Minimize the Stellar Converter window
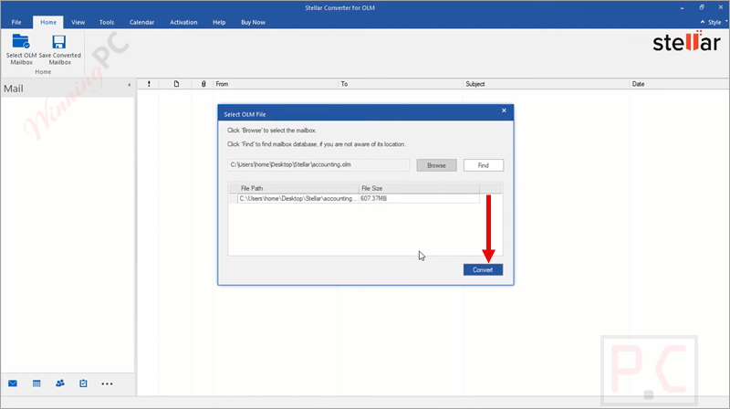Viewport: 730px width, 409px height. pyautogui.click(x=682, y=8)
